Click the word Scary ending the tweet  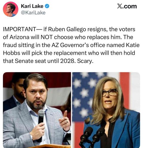coord(85,61)
